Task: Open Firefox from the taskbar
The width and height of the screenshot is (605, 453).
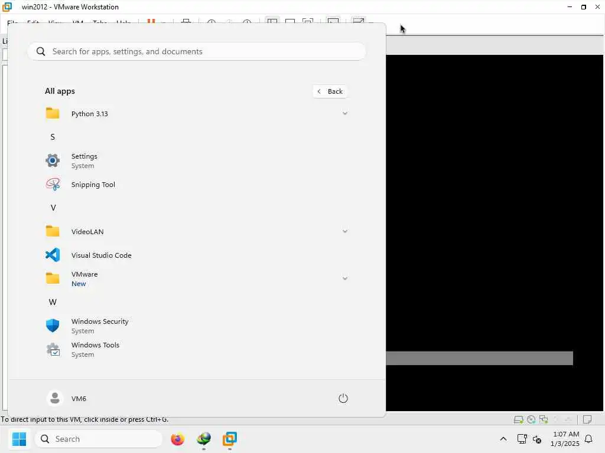Action: click(x=177, y=439)
